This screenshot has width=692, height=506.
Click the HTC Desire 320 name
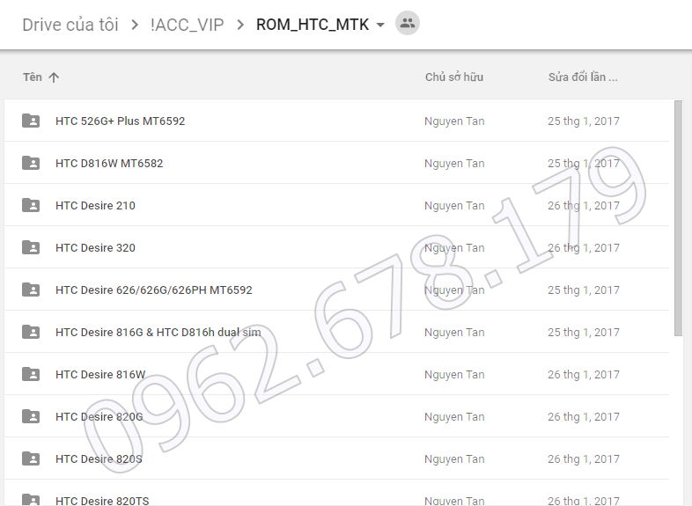point(95,248)
